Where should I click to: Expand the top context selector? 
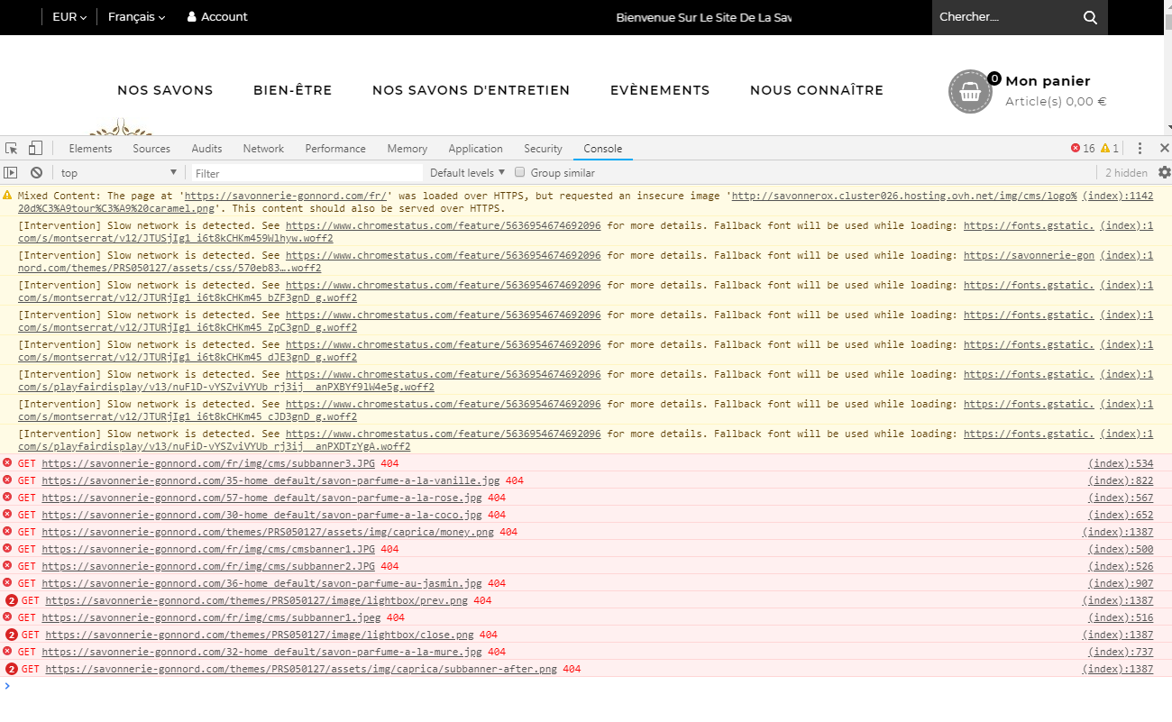point(119,173)
